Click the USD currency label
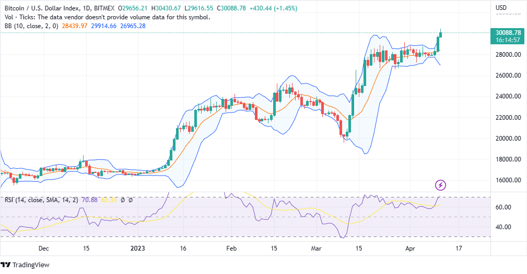Image resolution: width=527 pixels, height=274 pixels. pos(501,7)
